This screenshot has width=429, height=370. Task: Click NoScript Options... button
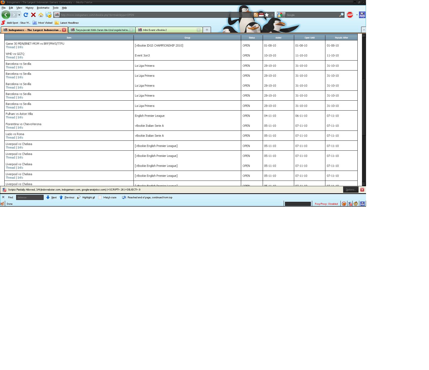click(351, 190)
